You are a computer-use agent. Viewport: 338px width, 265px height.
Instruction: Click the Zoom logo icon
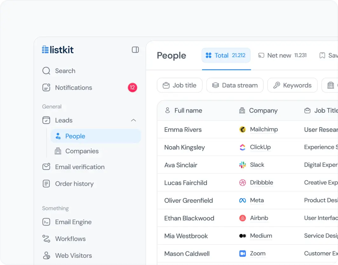[242, 253]
